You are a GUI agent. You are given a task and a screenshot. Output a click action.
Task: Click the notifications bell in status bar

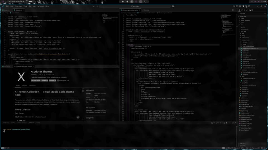(x=265, y=148)
